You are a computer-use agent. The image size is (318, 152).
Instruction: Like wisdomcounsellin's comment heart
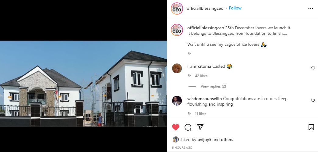pos(313,100)
